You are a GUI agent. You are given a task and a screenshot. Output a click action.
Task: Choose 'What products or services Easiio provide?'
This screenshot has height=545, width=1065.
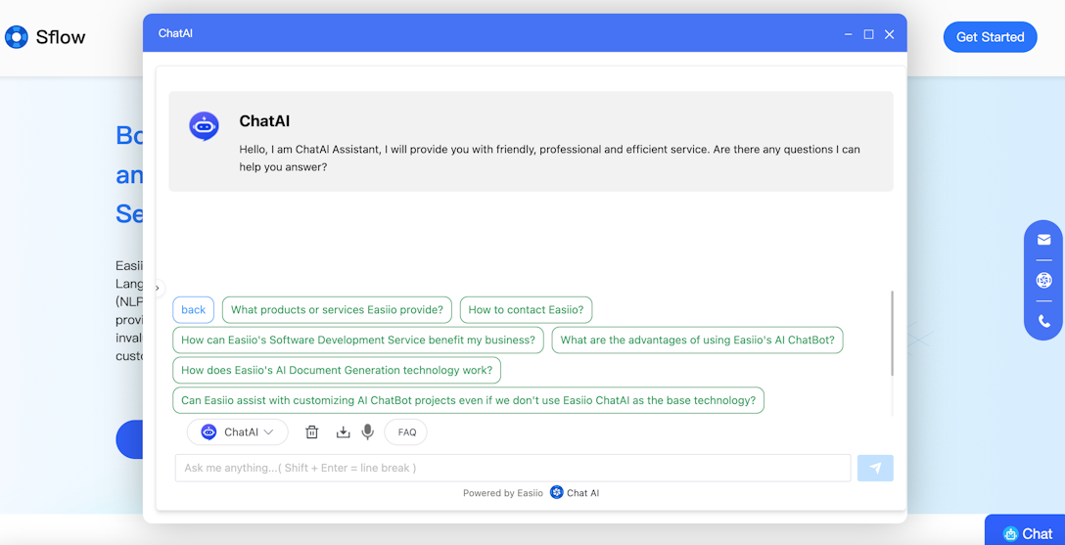[x=337, y=310]
